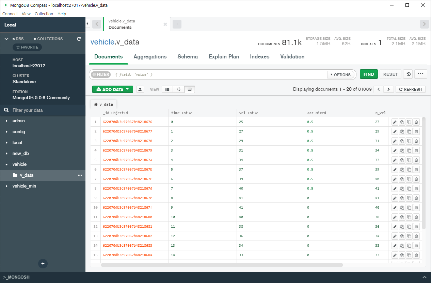Open the ADD DATA dropdown

[113, 89]
